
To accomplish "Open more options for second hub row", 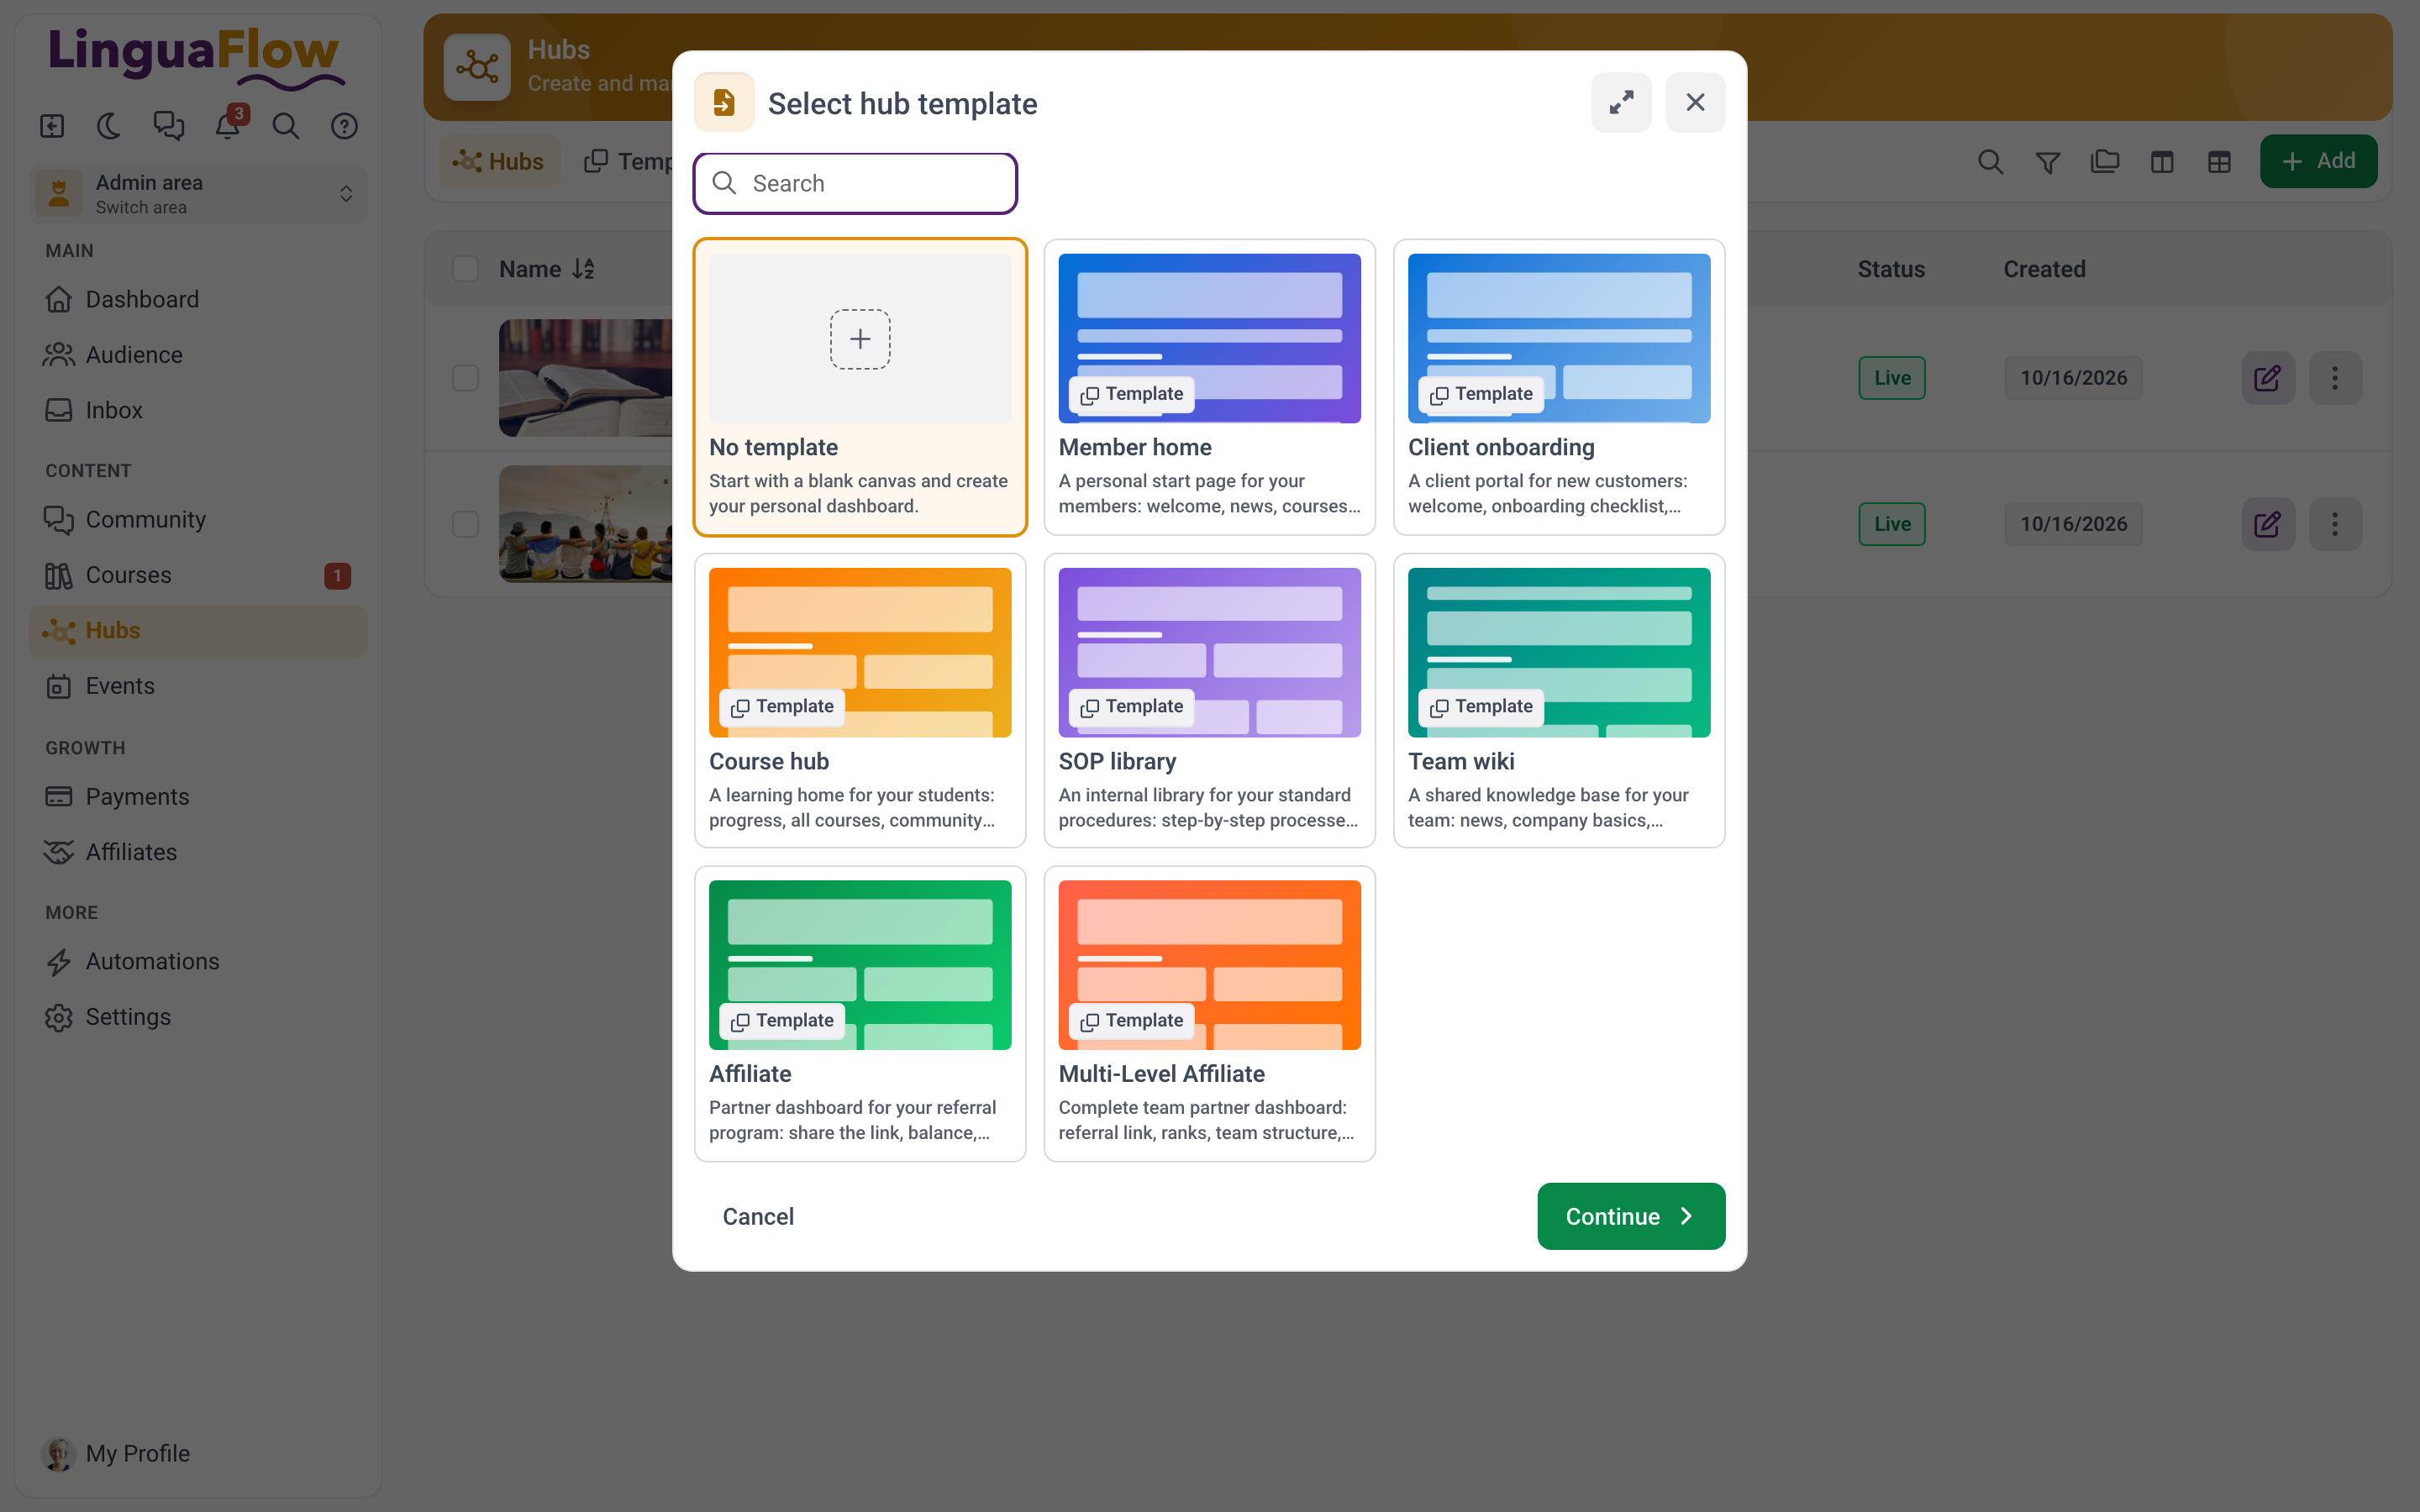I will (x=2335, y=524).
